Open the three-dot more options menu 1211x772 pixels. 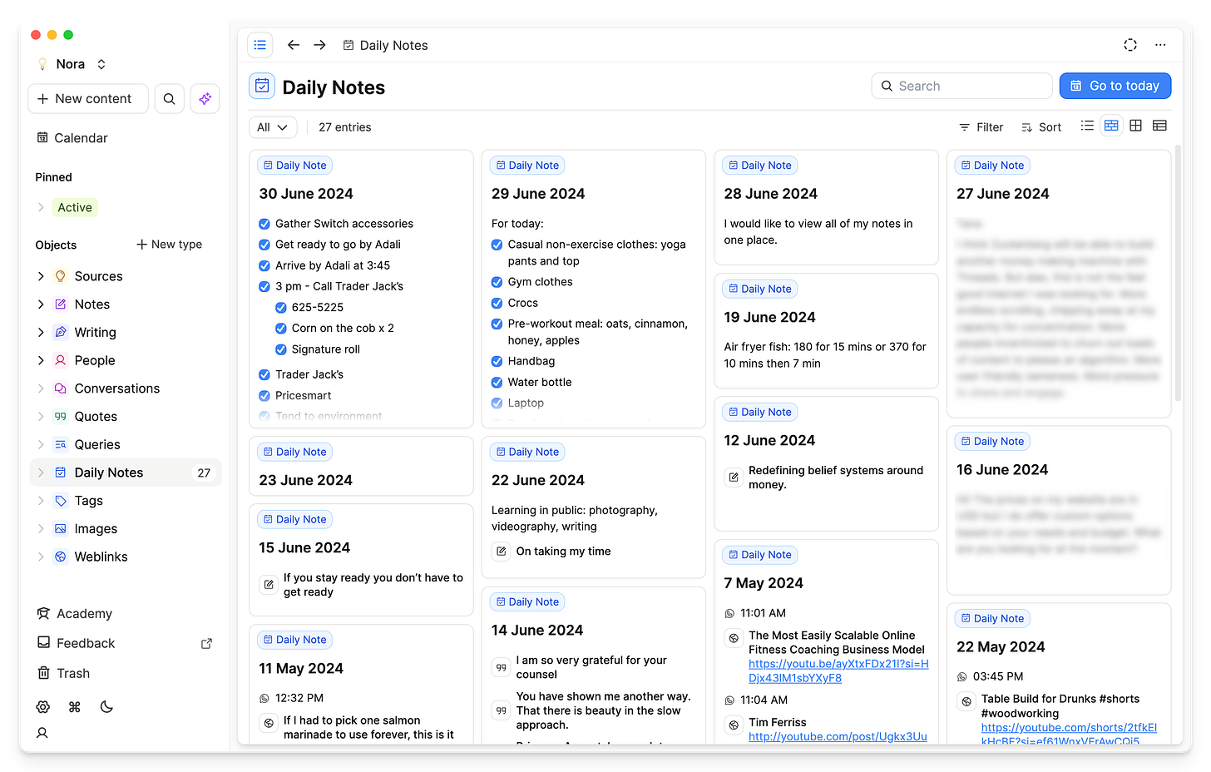(1160, 45)
